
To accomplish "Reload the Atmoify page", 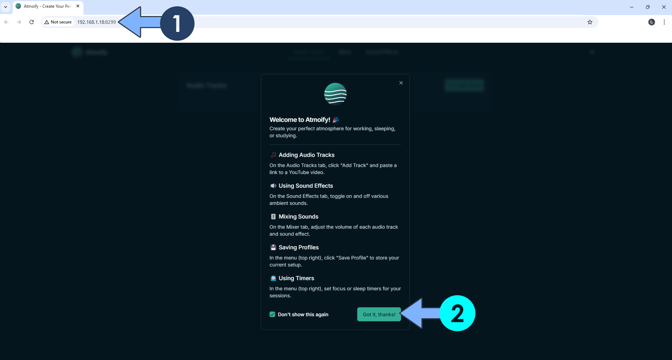I will coord(32,22).
